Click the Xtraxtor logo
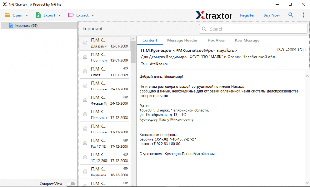This screenshot has height=187, width=310. coord(214,15)
